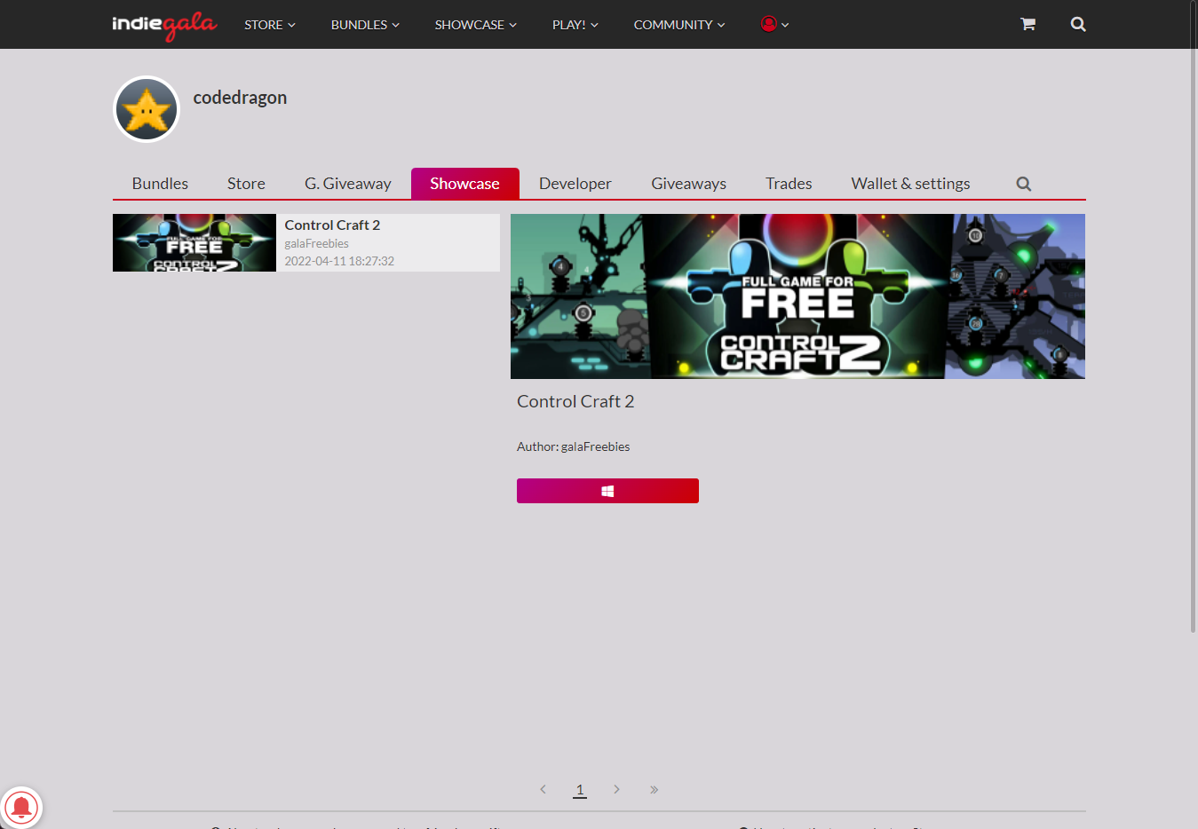Viewport: 1198px width, 829px height.
Task: Switch to the Bundles tab
Action: (x=160, y=184)
